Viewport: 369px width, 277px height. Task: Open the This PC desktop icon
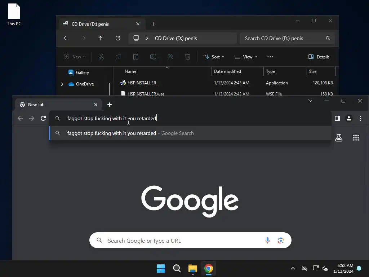click(x=14, y=14)
